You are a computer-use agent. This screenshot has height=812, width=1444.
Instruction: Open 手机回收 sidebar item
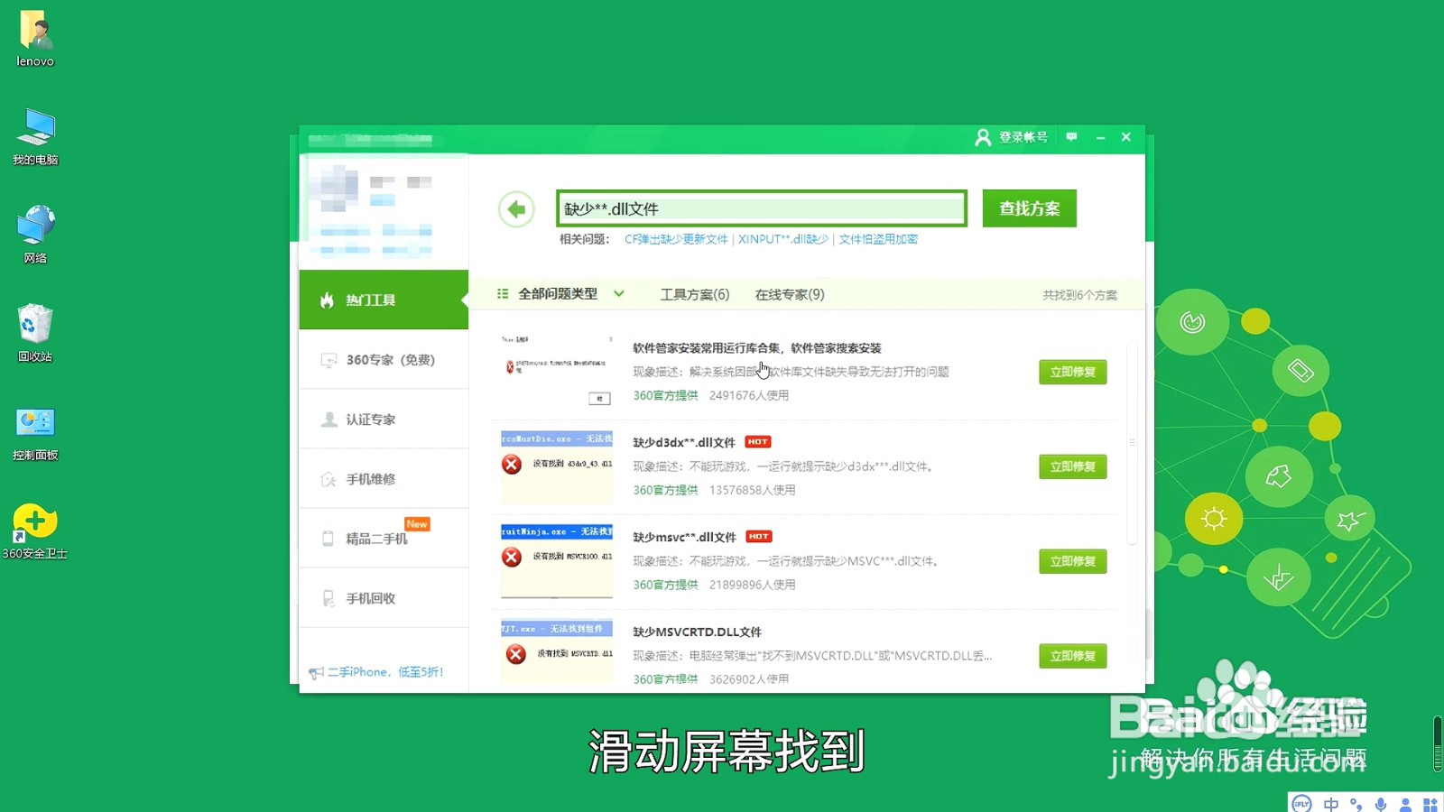384,597
